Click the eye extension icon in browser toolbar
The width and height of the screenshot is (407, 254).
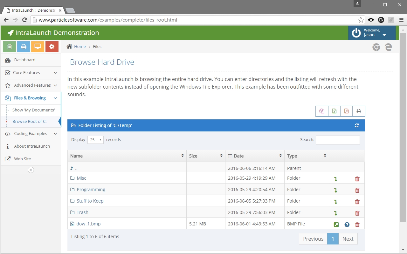click(x=371, y=20)
